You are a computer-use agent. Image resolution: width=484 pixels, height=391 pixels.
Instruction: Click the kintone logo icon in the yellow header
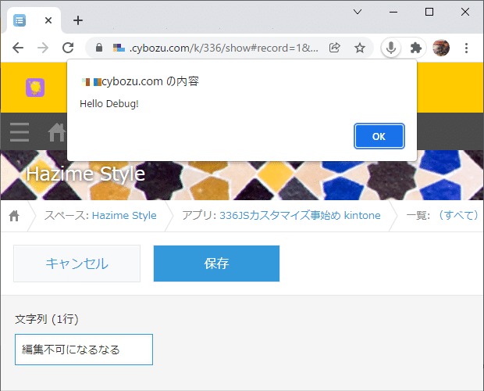pyautogui.click(x=35, y=88)
